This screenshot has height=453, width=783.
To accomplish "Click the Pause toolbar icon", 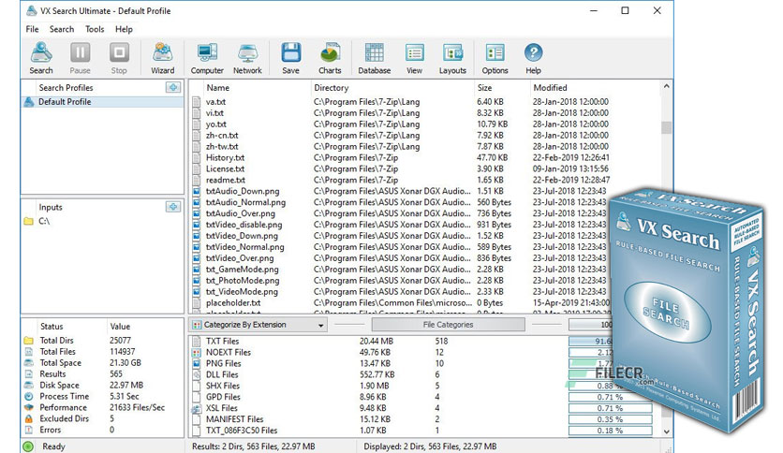I will tap(80, 58).
